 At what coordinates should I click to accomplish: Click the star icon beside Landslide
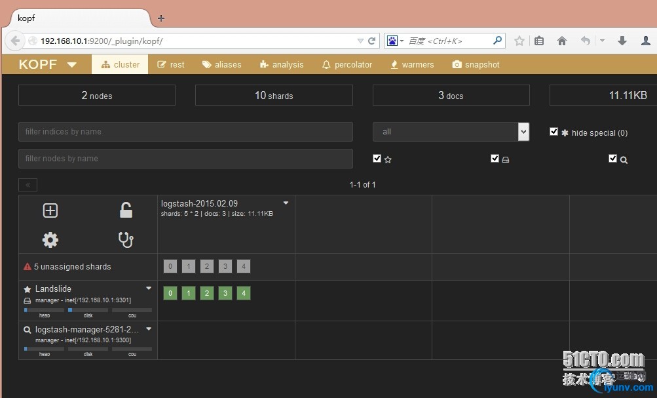coord(28,289)
